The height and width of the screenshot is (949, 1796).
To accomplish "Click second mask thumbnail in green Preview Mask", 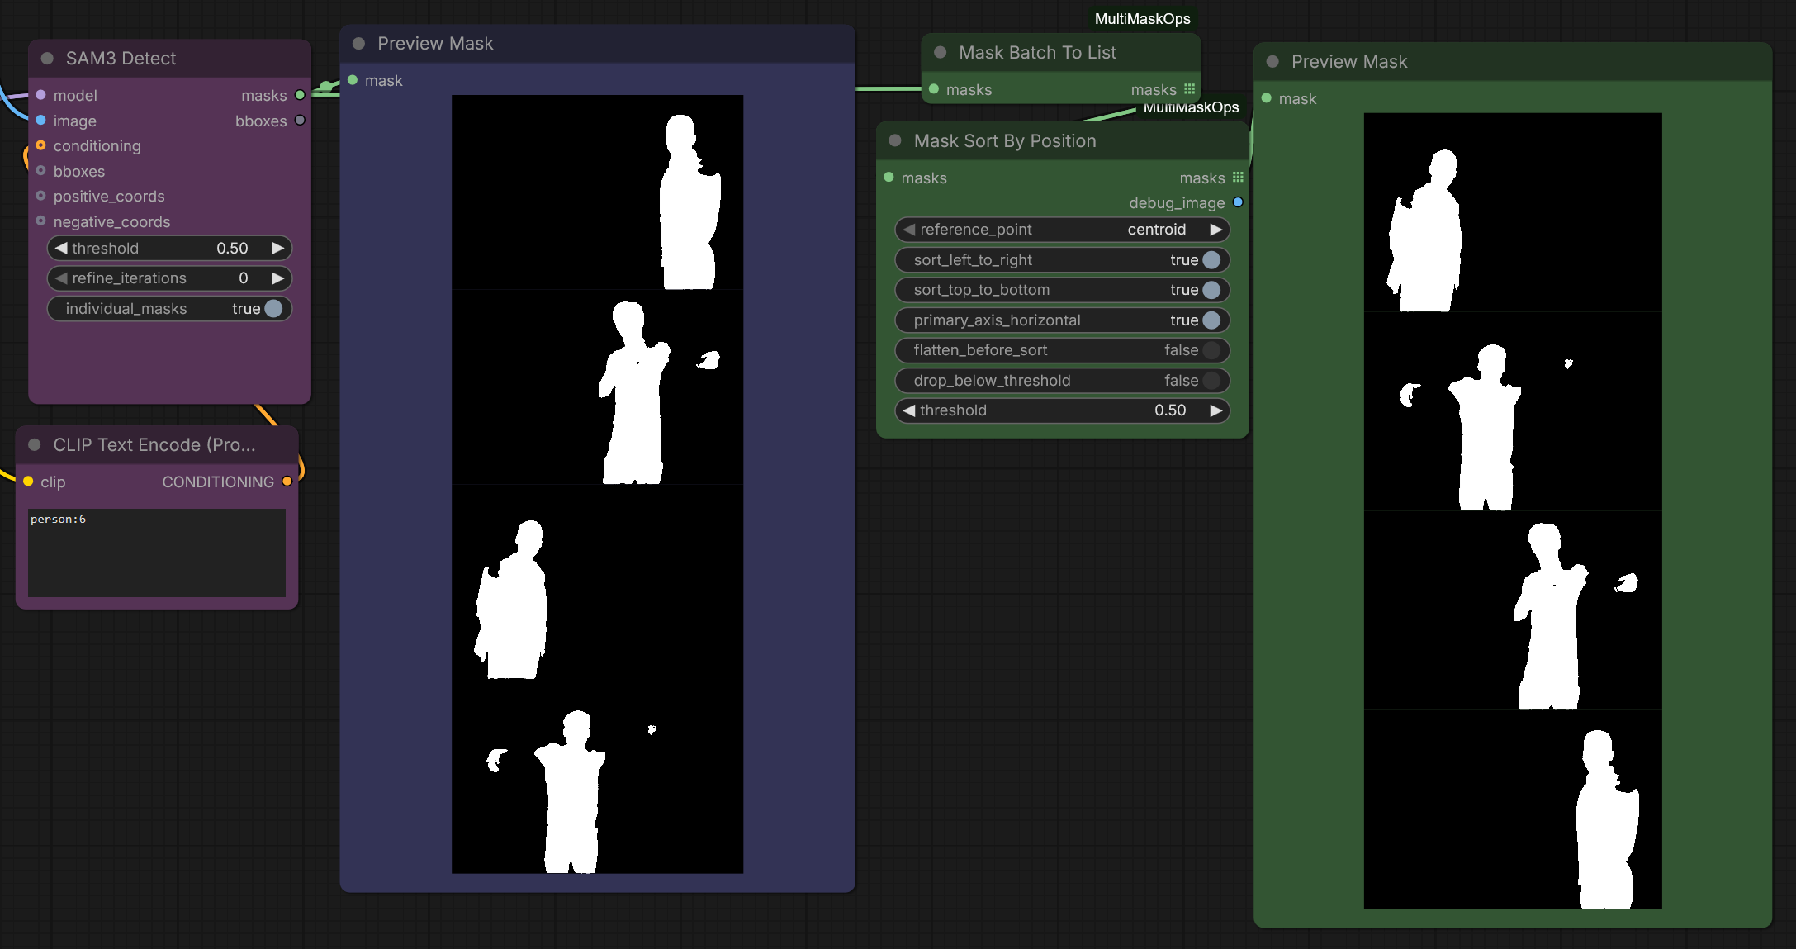I will pos(1513,411).
